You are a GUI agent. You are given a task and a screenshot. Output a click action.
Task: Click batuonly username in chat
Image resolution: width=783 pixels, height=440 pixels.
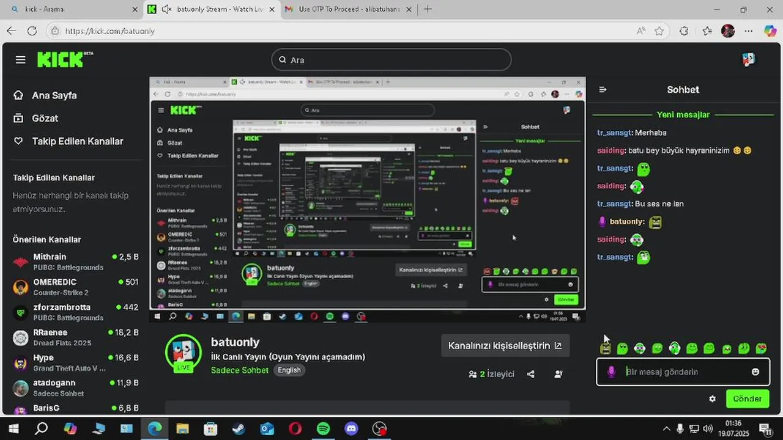click(626, 222)
